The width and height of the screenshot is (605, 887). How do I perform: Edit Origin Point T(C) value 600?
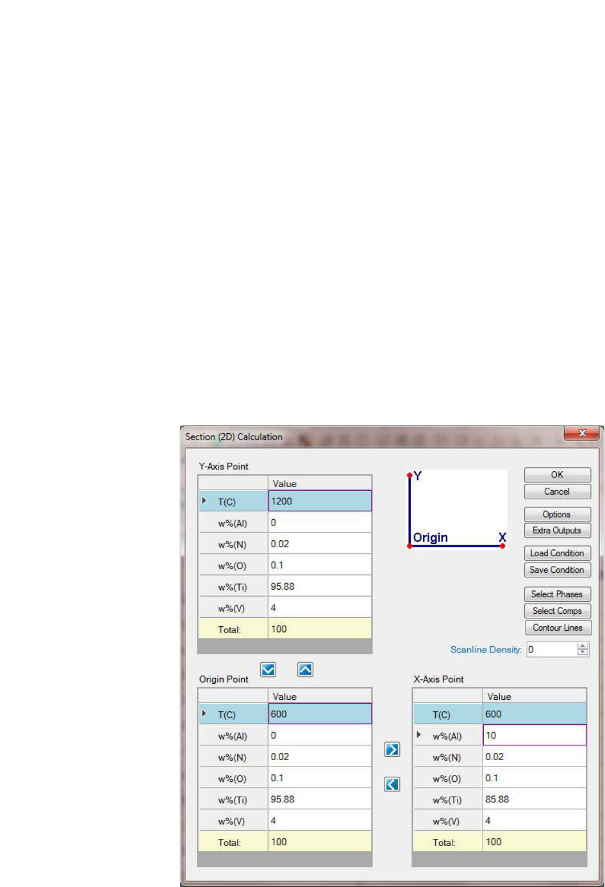point(320,714)
